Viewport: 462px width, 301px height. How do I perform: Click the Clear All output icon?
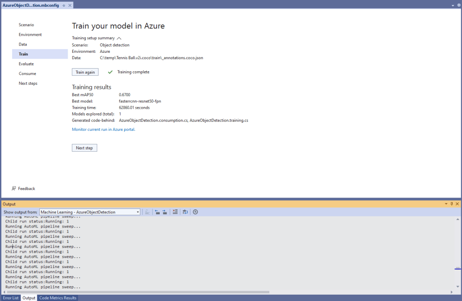[x=175, y=212]
